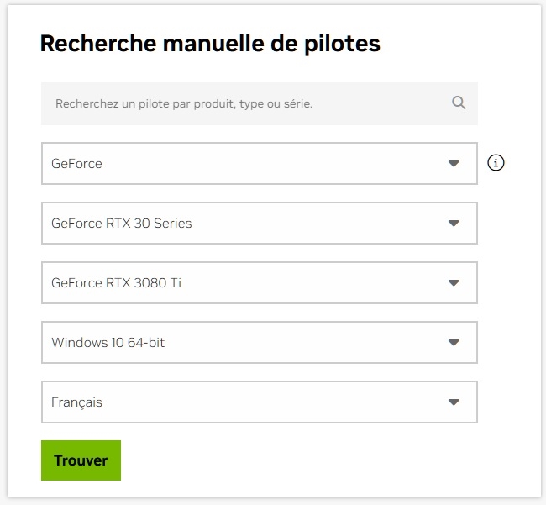Click the arrow beside Windows 10 64-bit
The image size is (546, 505).
454,343
